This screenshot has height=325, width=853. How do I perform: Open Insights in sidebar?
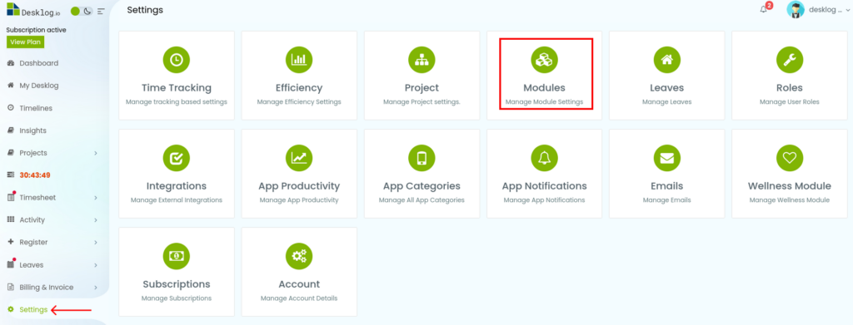32,130
